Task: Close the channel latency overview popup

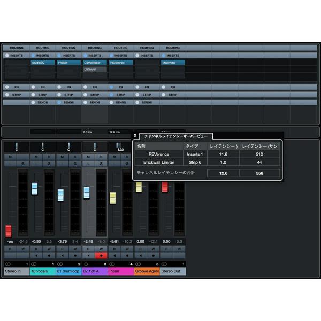Action: [x=135, y=135]
